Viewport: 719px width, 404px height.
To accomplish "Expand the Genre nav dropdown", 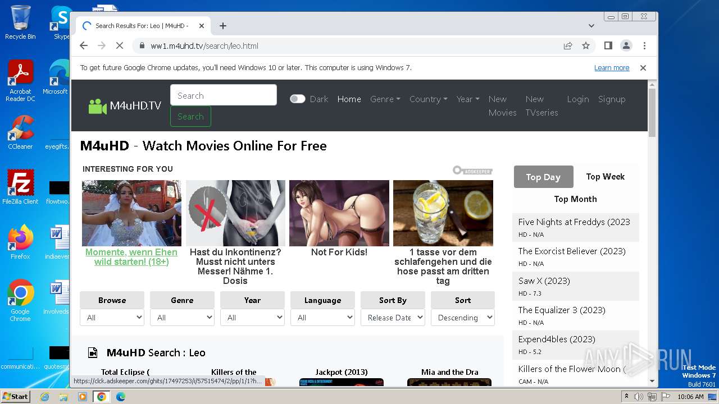I will (x=385, y=99).
